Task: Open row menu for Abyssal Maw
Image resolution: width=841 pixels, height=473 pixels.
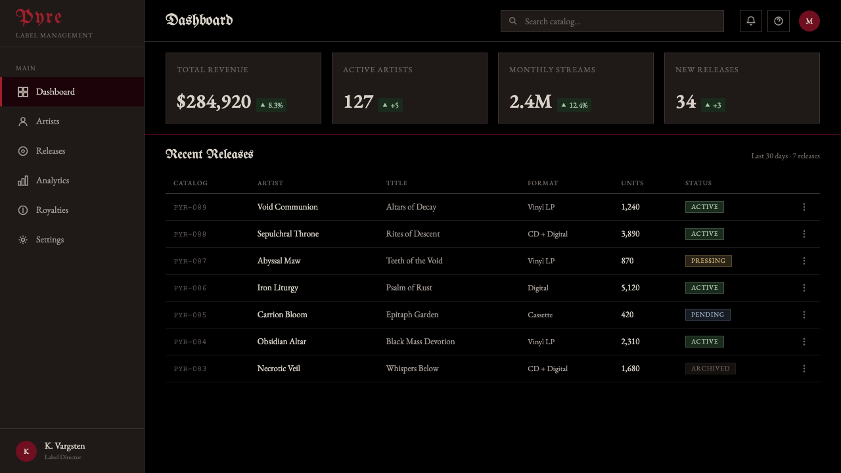Action: click(x=804, y=261)
